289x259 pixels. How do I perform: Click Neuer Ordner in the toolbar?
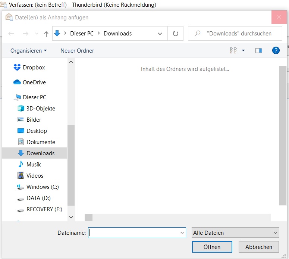tap(77, 50)
